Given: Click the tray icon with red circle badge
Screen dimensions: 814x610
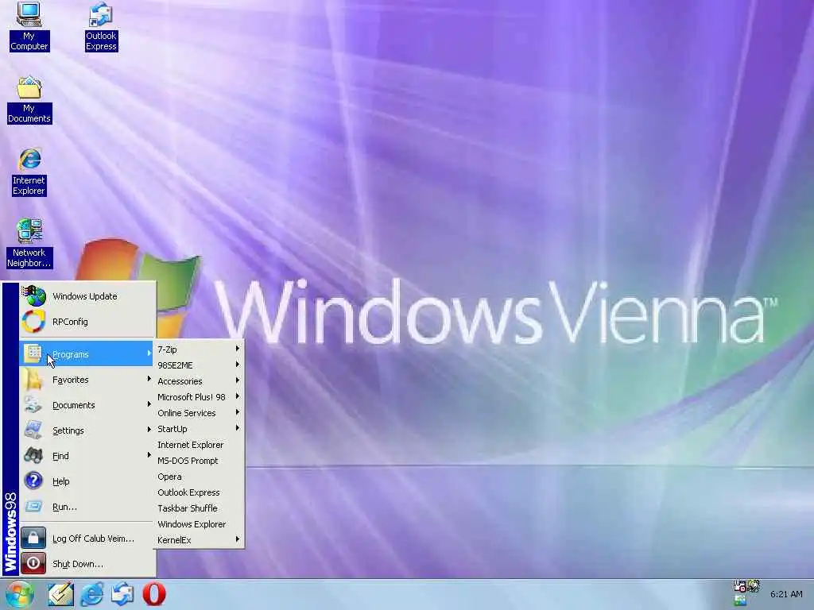Looking at the screenshot, I should click(740, 586).
